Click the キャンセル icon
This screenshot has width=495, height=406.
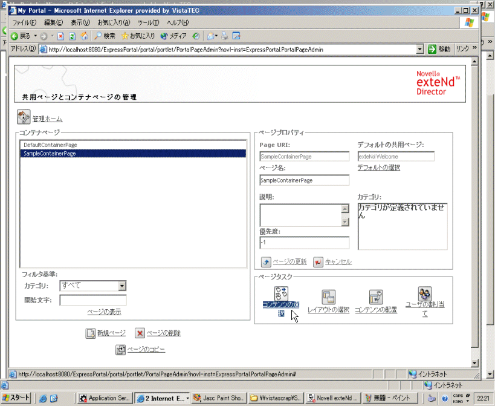coord(318,262)
